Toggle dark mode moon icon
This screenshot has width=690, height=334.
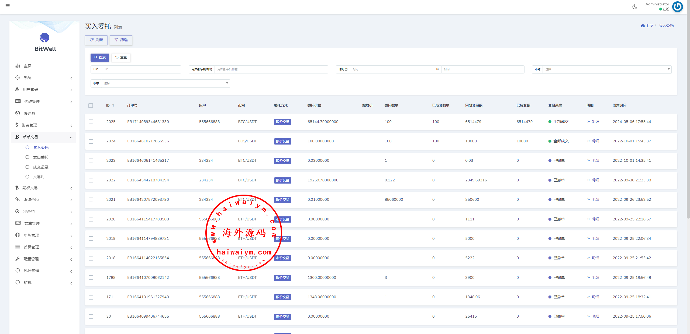click(x=635, y=7)
